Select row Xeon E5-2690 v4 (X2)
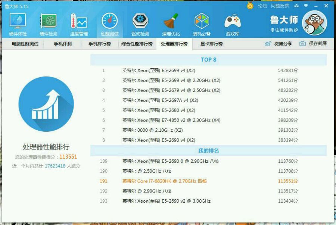Image resolution: width=336 pixels, height=225 pixels. point(208,140)
